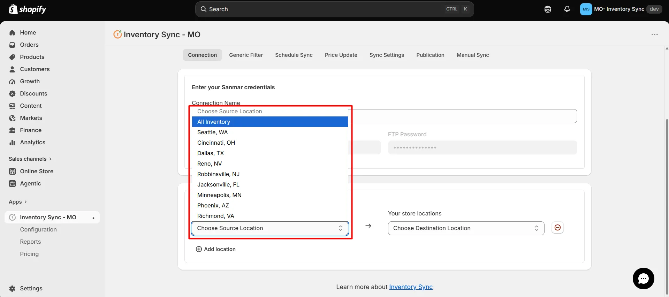The image size is (669, 297).
Task: Open Customers in sidebar
Action: coord(35,69)
